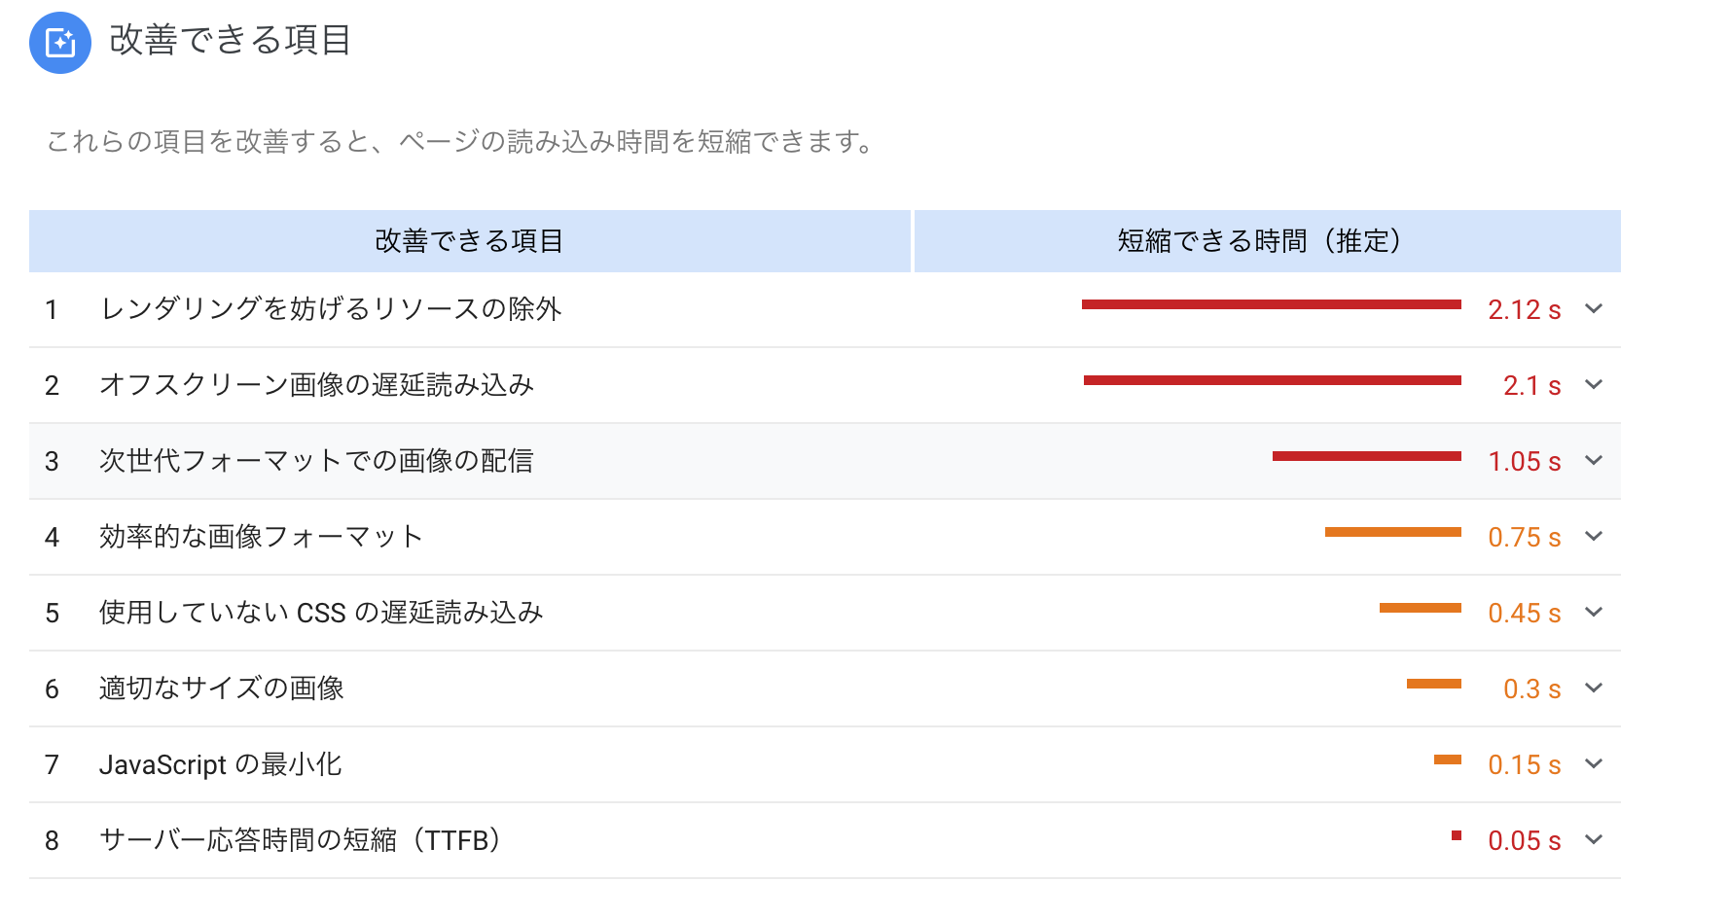Expand the サーバー応答時間の短縮 (TTFB) chevron
The image size is (1728, 918).
click(1594, 840)
